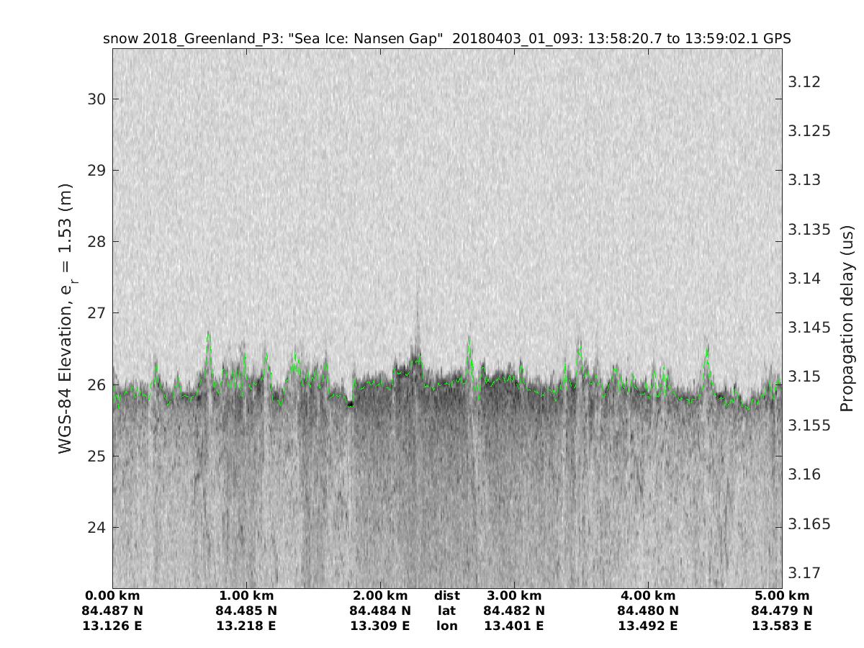Click the "dist" legend label below plot
Image resolution: width=864 pixels, height=648 pixels.
(447, 596)
